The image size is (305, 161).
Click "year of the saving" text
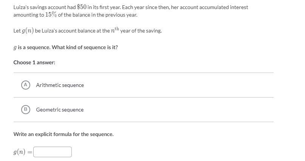pyautogui.click(x=141, y=31)
